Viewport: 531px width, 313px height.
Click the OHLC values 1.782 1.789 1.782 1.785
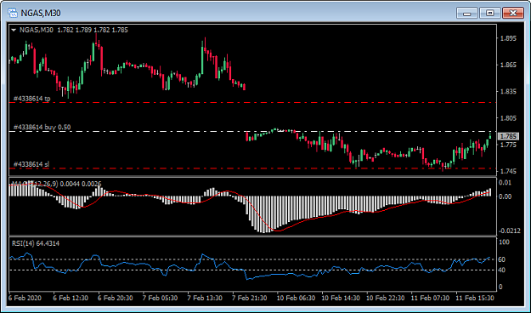coord(93,30)
